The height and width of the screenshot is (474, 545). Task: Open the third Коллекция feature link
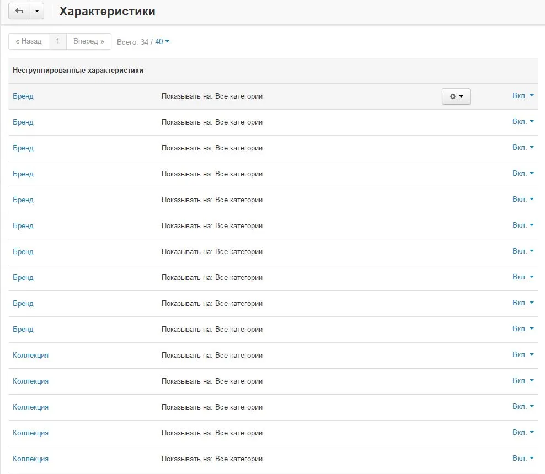click(x=30, y=407)
